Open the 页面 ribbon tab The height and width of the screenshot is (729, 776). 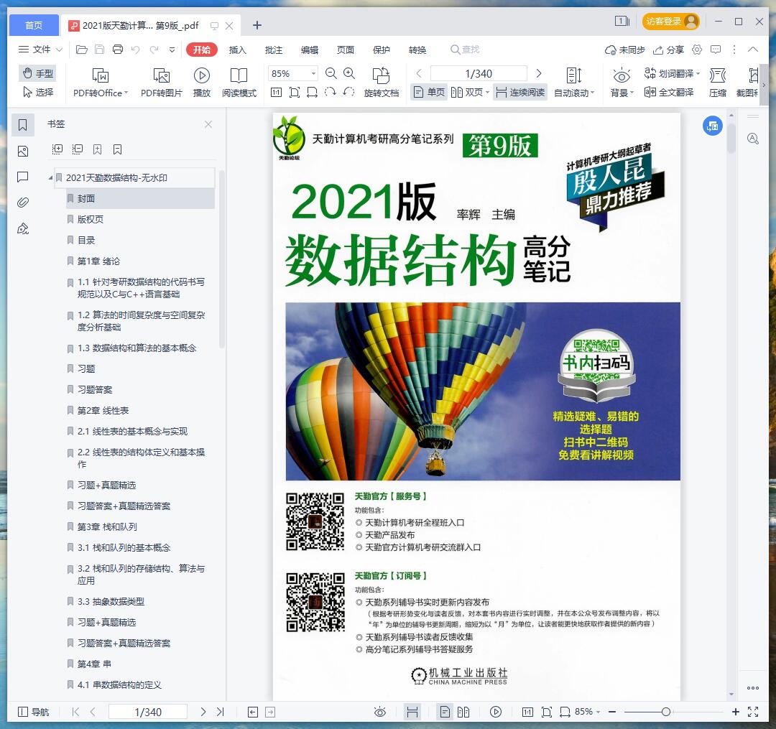click(x=346, y=50)
